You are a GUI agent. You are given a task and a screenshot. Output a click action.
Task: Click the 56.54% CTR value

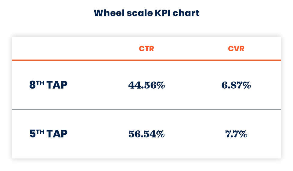pos(146,134)
